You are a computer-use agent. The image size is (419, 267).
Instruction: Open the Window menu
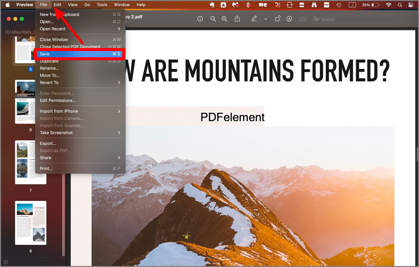[x=122, y=5]
